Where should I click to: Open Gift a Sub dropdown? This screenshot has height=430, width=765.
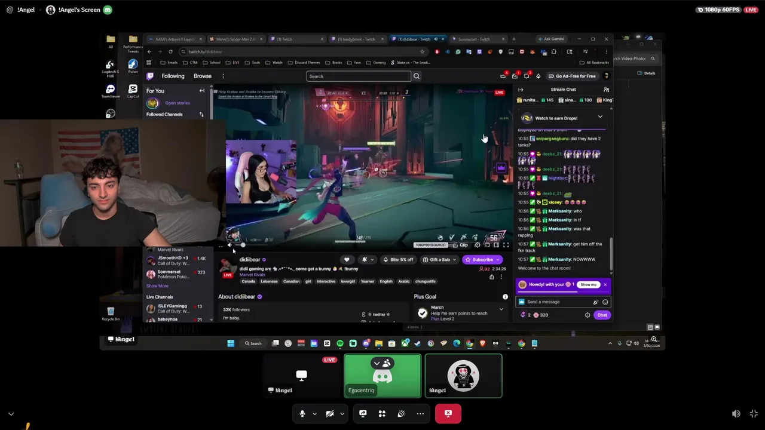pos(439,260)
